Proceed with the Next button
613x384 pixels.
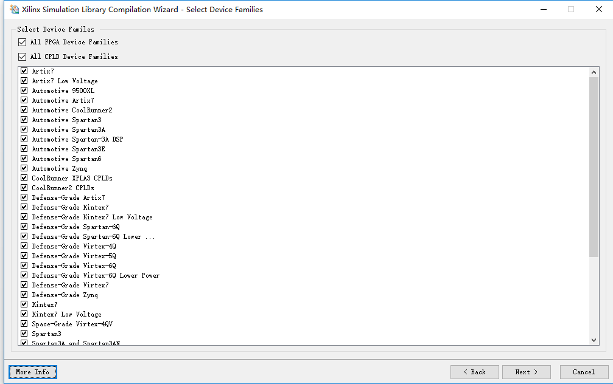(x=526, y=372)
